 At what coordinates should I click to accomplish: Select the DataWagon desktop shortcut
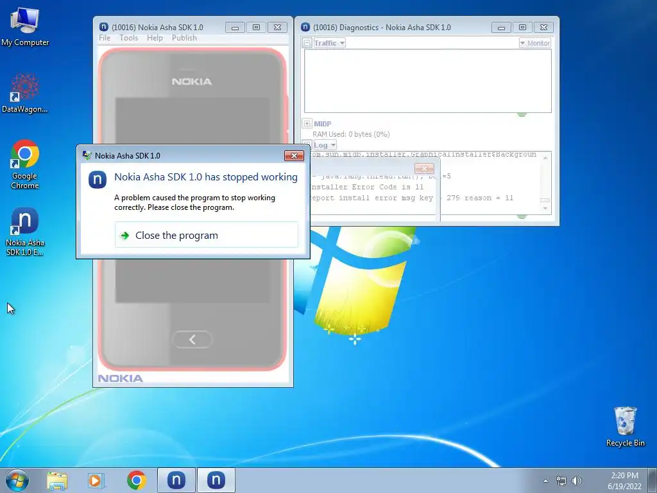tap(25, 93)
